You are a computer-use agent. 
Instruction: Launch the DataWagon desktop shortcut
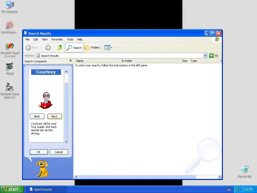pos(10,27)
